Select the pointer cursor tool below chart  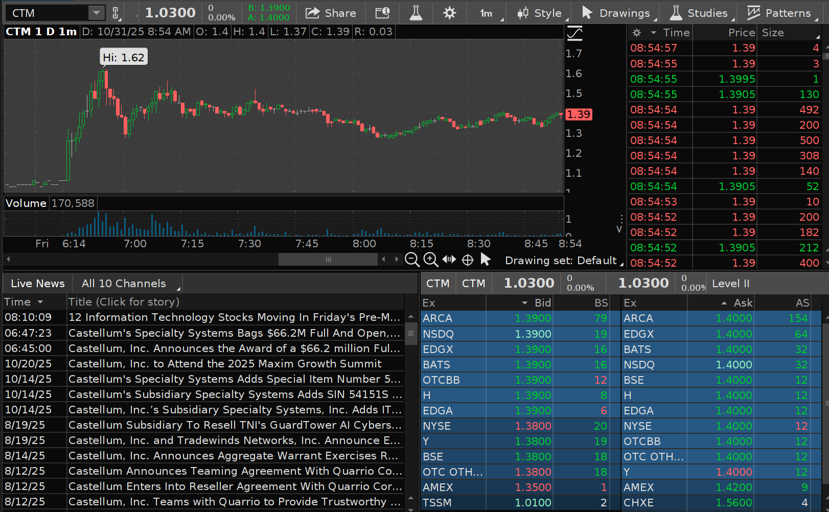486,260
